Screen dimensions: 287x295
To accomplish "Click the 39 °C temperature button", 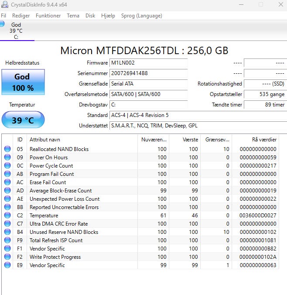I will (23, 120).
